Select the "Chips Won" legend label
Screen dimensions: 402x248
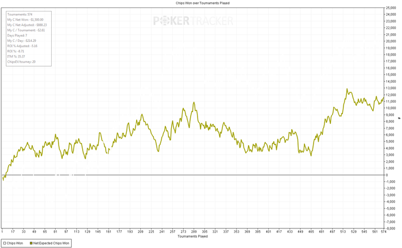pyautogui.click(x=15, y=243)
